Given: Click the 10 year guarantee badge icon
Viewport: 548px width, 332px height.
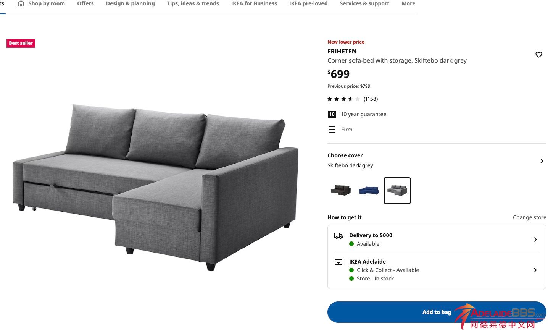Looking at the screenshot, I should pyautogui.click(x=332, y=114).
